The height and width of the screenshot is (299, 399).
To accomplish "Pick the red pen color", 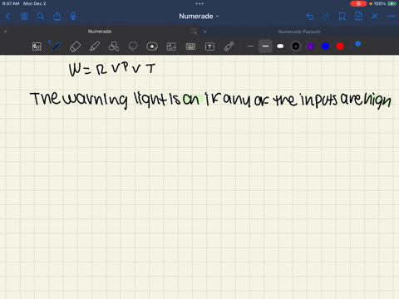I will pos(340,47).
